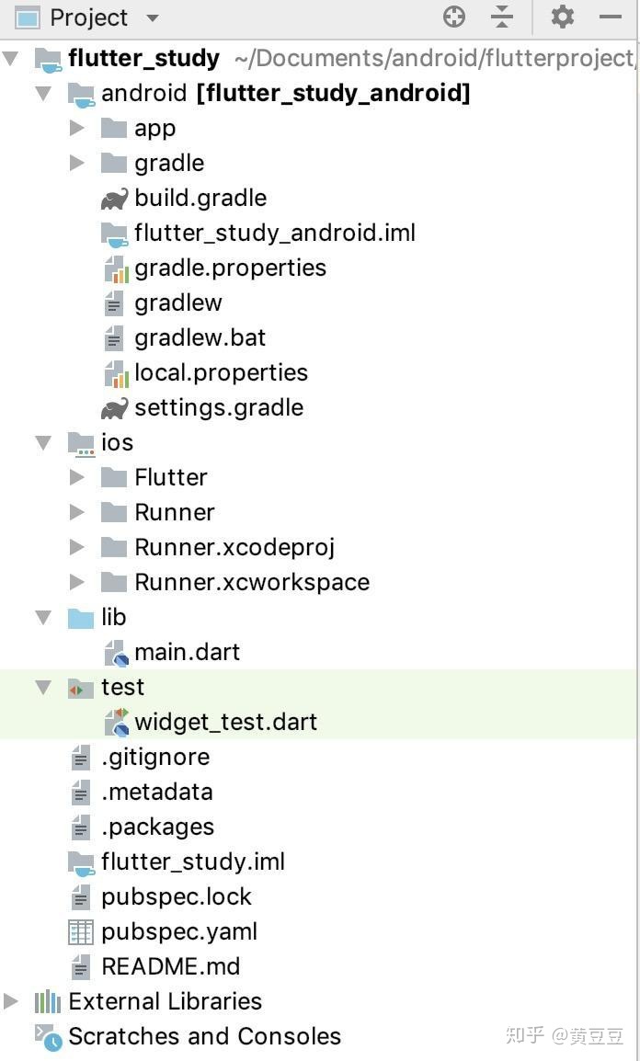Expand the Runner.xcodeproj folder
This screenshot has width=640, height=1061.
pyautogui.click(x=77, y=548)
